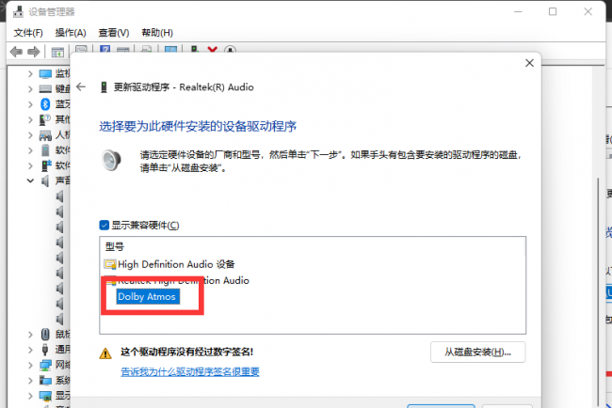612x408 pixels.
Task: Select the 键盘 keyboard category icon
Action: coord(45,89)
